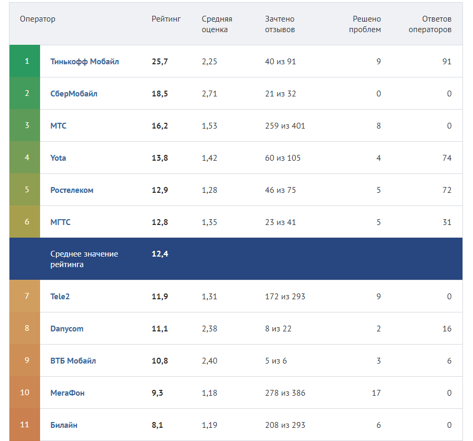Open the МГТС operator link
The height and width of the screenshot is (441, 473).
60,222
